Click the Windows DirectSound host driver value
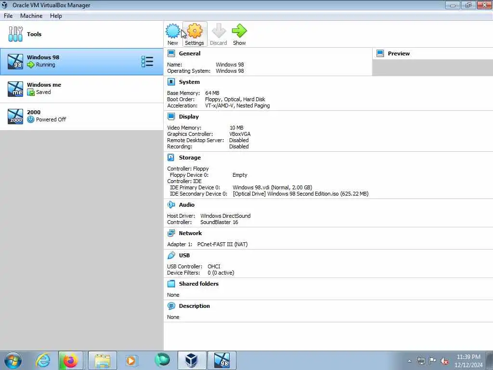493x370 pixels. (x=225, y=216)
